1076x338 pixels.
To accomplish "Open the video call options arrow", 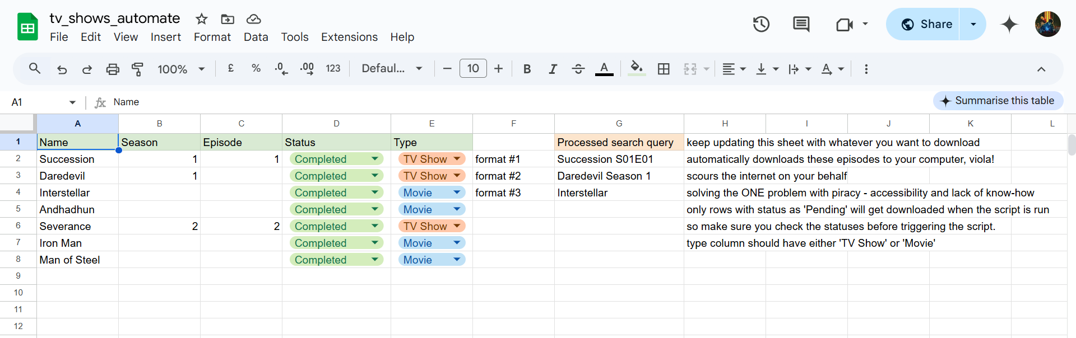I will pos(865,24).
